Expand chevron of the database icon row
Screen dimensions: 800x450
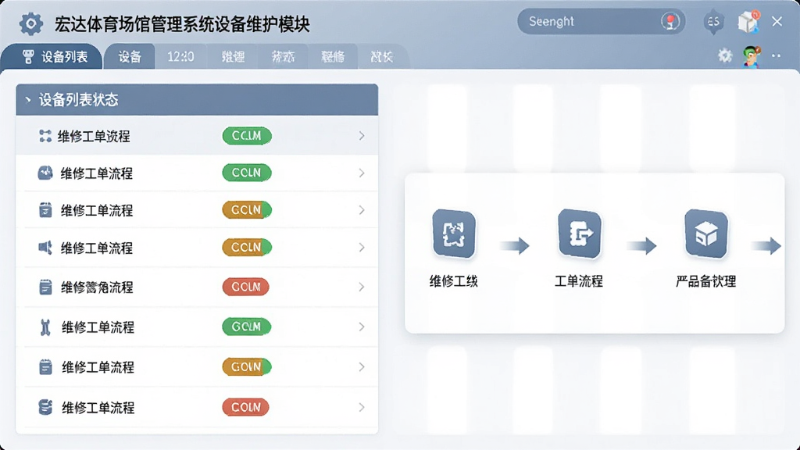[361, 407]
